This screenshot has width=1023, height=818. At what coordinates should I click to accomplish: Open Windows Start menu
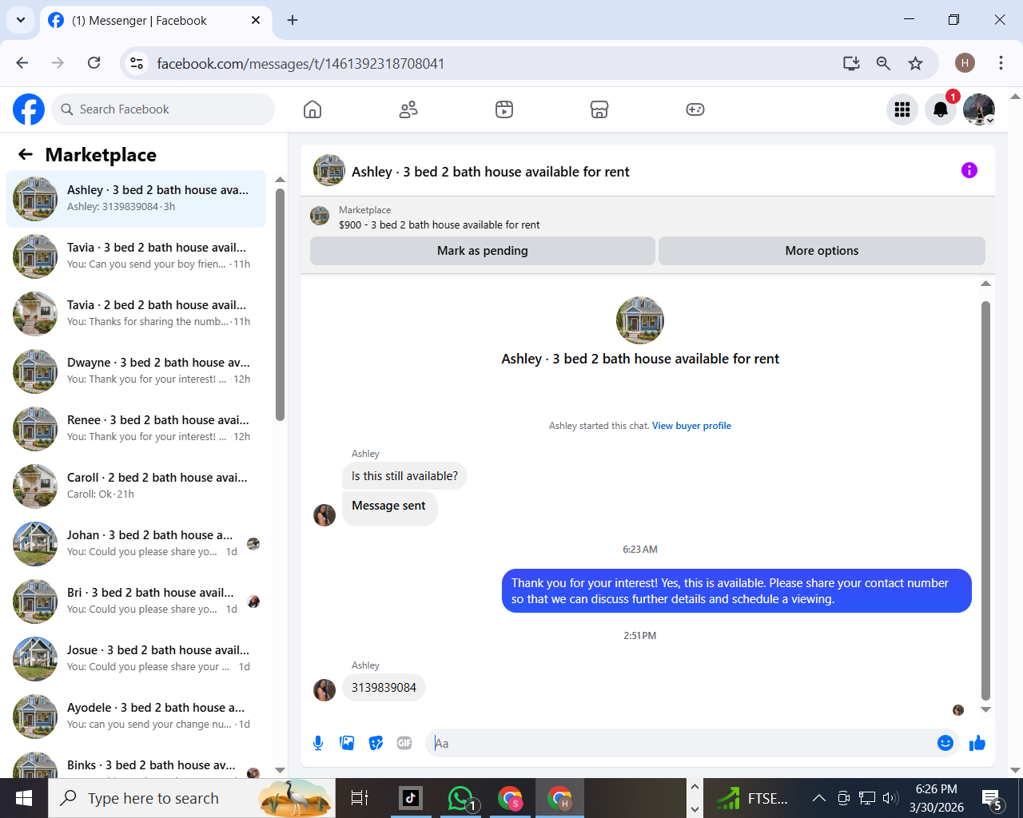point(24,798)
